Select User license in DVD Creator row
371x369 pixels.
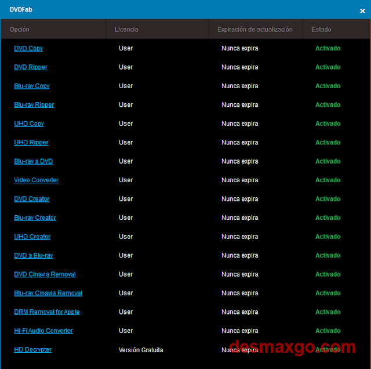tap(126, 199)
